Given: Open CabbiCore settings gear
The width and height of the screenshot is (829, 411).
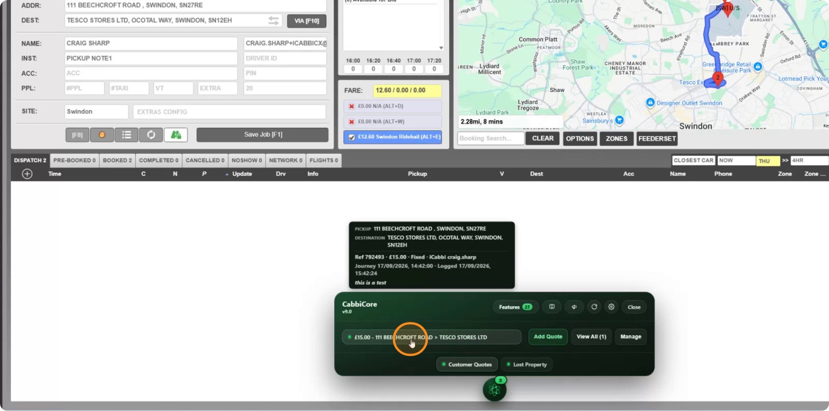Looking at the screenshot, I should pos(611,307).
